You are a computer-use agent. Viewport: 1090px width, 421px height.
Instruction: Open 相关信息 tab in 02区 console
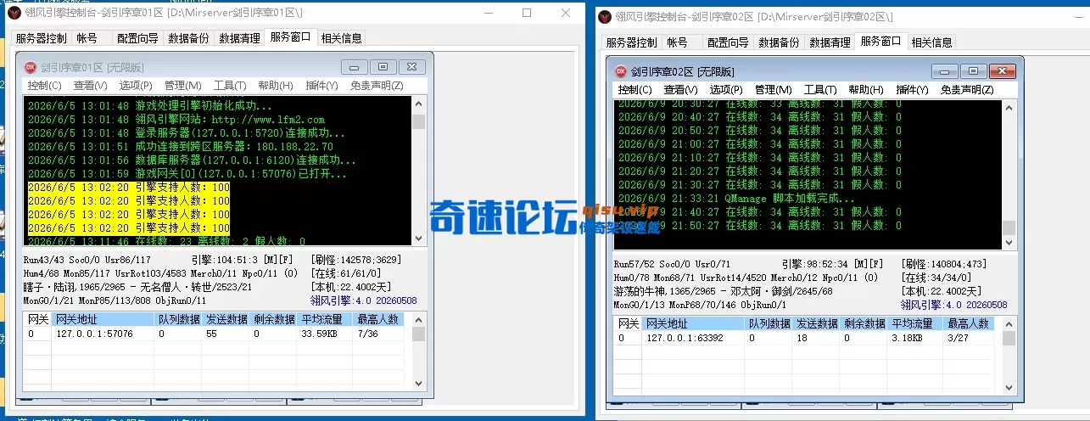(931, 42)
